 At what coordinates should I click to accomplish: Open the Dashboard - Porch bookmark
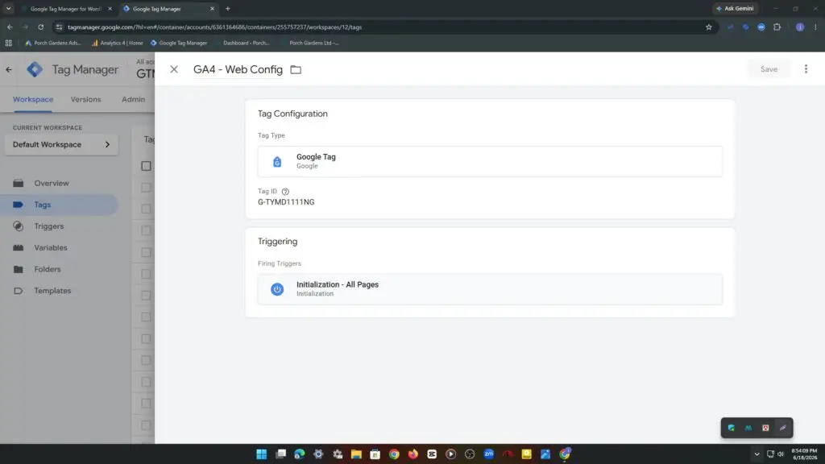(245, 43)
